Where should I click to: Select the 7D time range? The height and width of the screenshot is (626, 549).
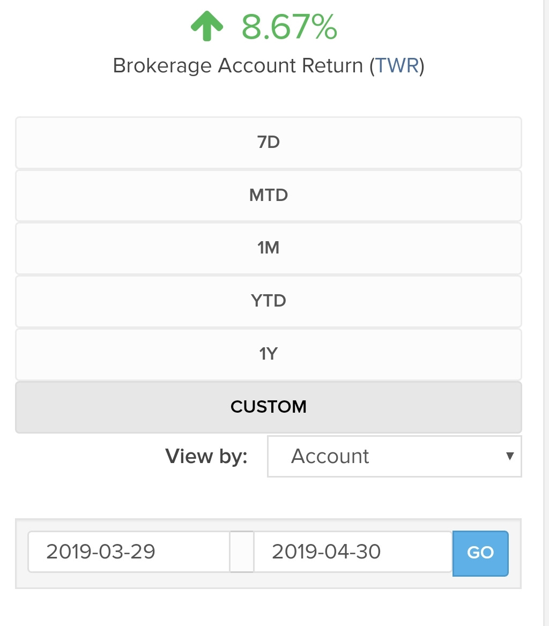(268, 143)
